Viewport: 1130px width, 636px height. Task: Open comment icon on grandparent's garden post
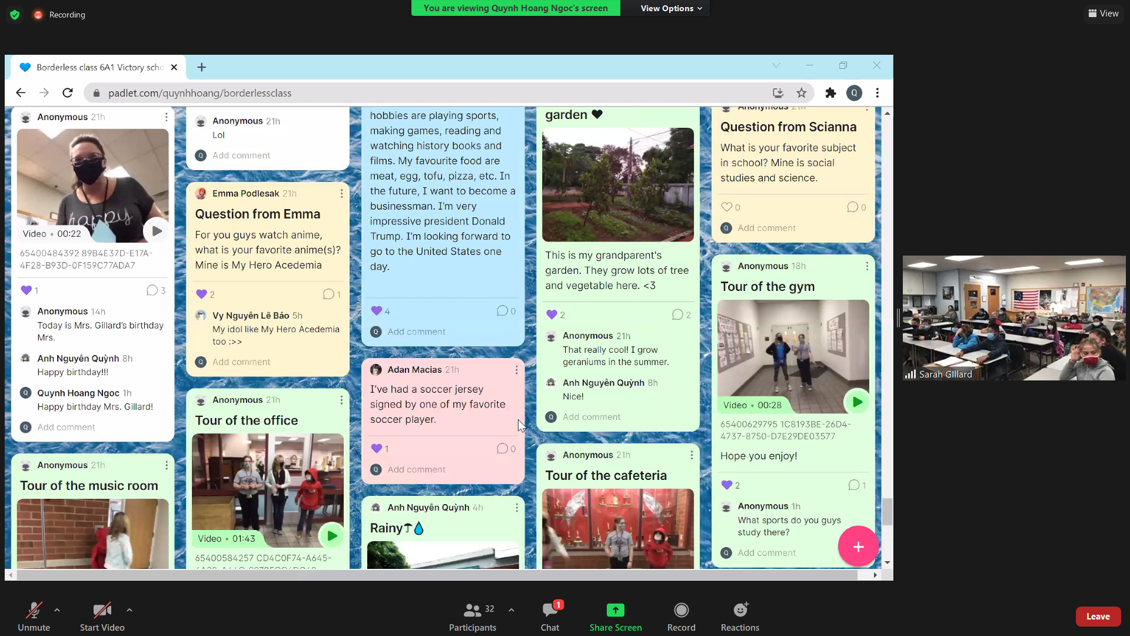click(x=677, y=315)
